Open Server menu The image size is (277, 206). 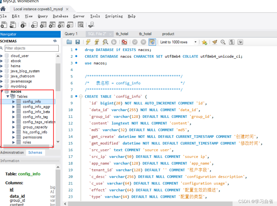click(x=79, y=16)
